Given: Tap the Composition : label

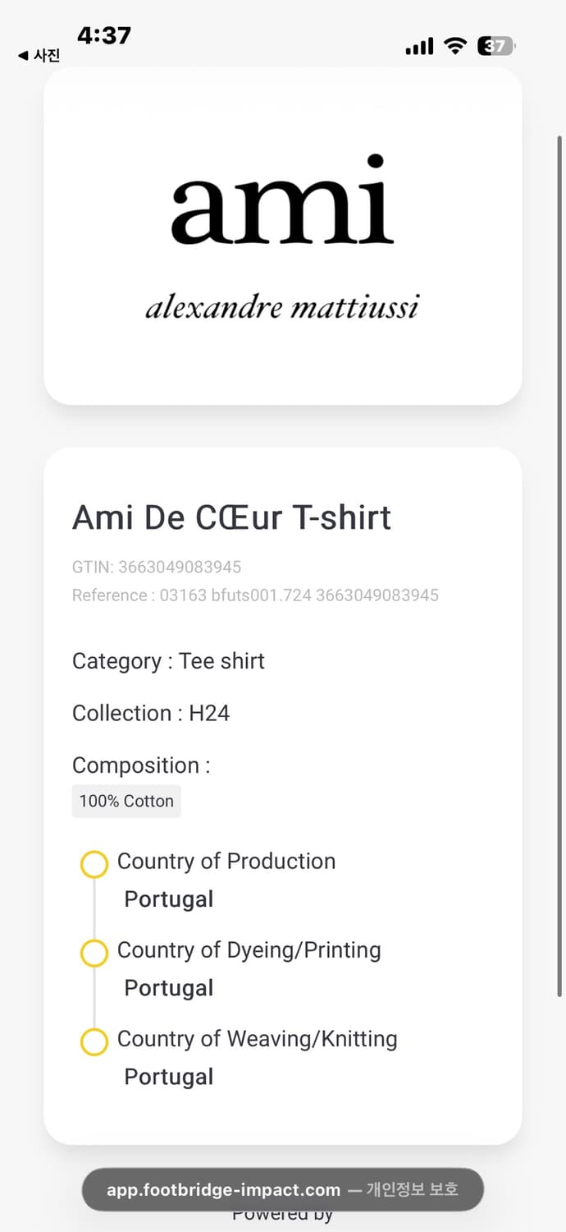Looking at the screenshot, I should [141, 765].
